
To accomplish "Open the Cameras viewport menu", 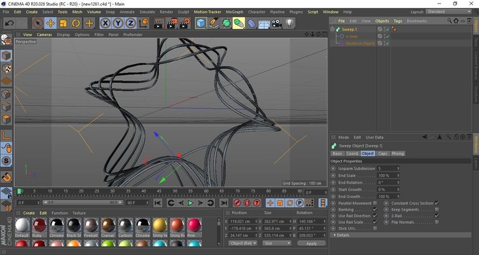I will point(45,35).
